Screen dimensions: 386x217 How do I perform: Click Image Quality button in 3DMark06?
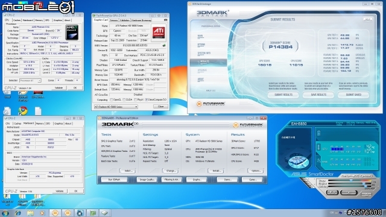click(147, 180)
